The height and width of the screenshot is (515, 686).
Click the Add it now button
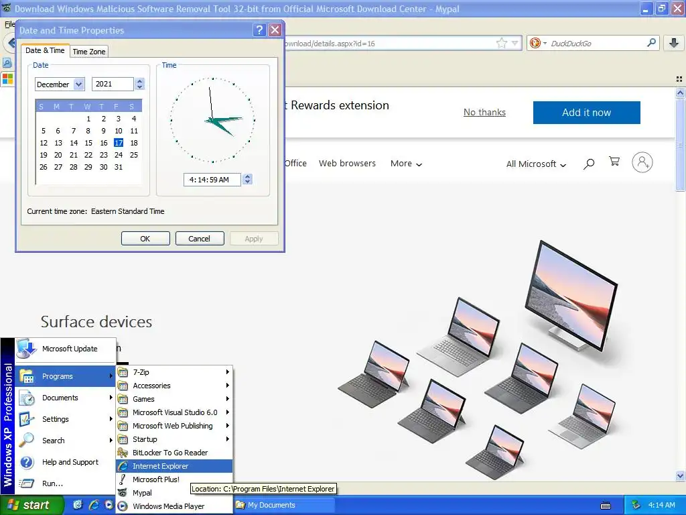pyautogui.click(x=586, y=113)
